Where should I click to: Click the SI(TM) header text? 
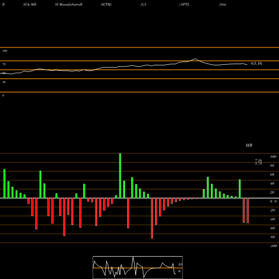tap(106, 4)
